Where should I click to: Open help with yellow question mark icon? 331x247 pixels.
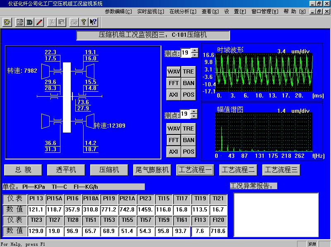click(x=84, y=22)
